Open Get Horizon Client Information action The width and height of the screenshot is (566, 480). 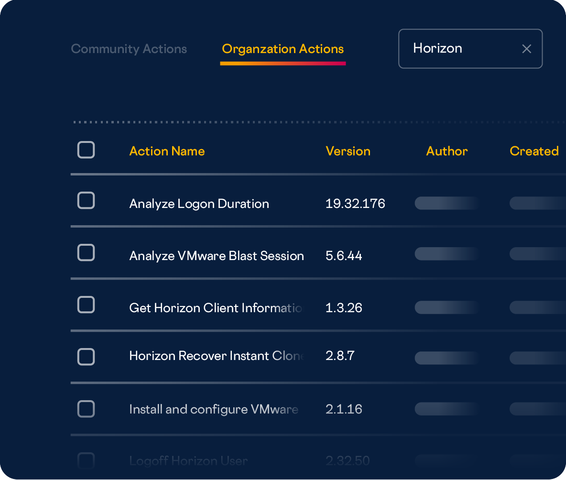pyautogui.click(x=215, y=308)
